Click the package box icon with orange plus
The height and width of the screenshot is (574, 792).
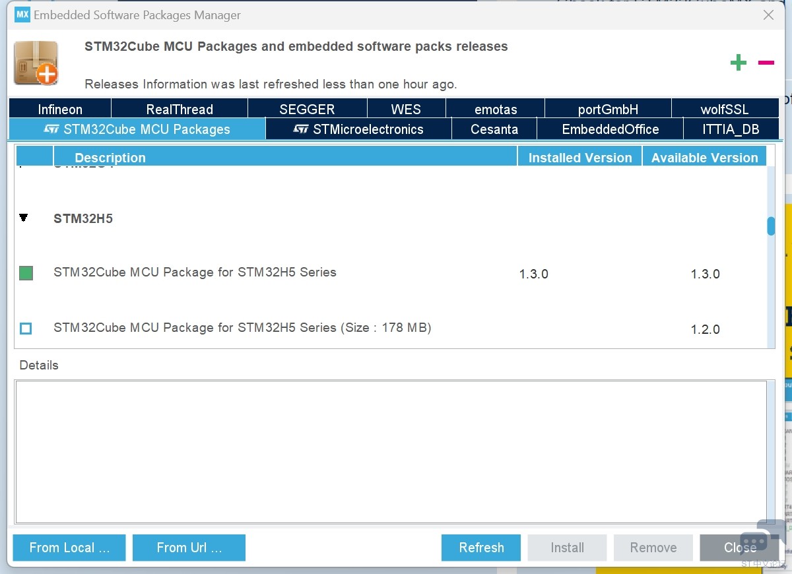[36, 63]
